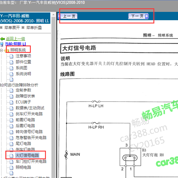Open the 车门控灯开关电路 page
This screenshot has width=178, height=178.
click(31, 161)
